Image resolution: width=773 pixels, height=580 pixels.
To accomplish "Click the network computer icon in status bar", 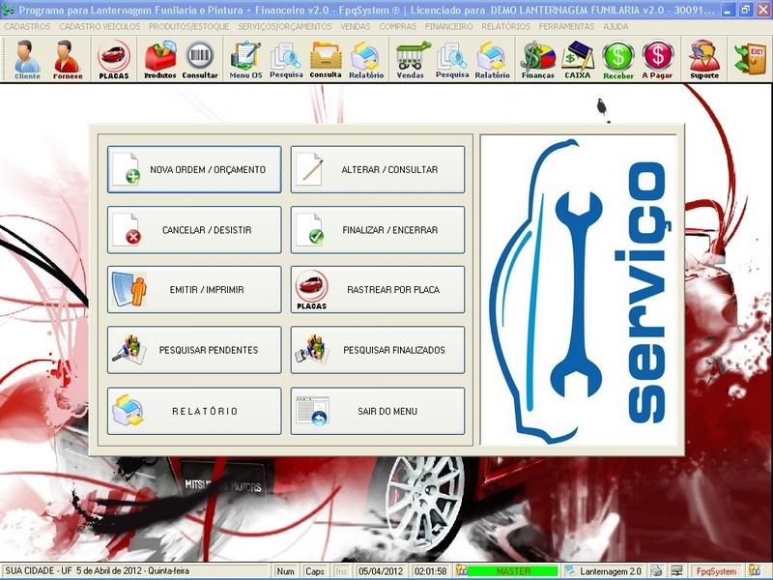I will 677,571.
